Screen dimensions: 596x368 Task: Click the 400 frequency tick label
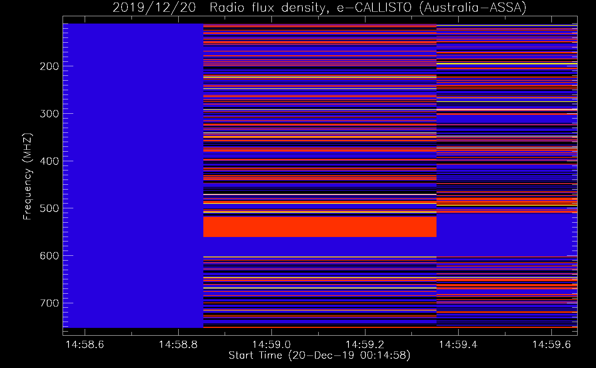[x=49, y=161]
